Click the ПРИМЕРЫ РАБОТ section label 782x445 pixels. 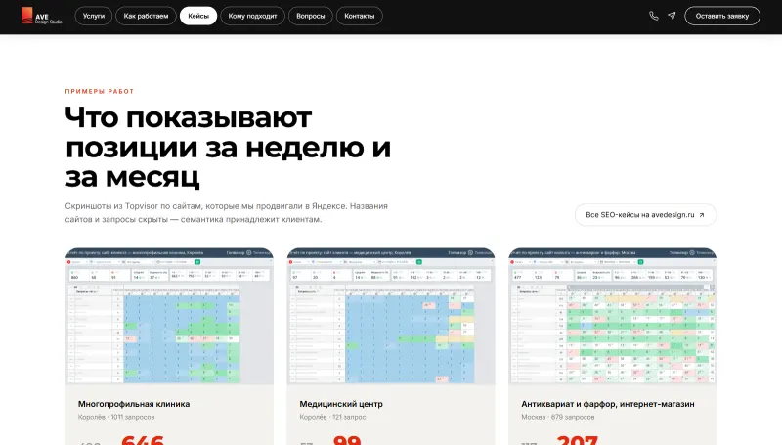coord(100,91)
